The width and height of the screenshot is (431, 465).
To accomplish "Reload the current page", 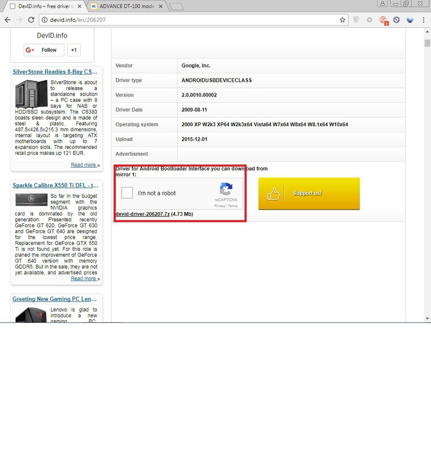I will coord(31,20).
